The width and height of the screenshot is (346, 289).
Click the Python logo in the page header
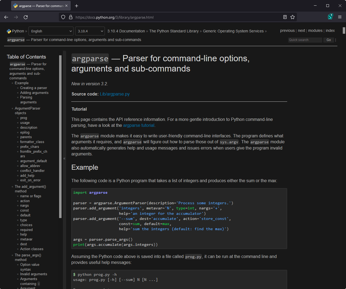click(8, 31)
